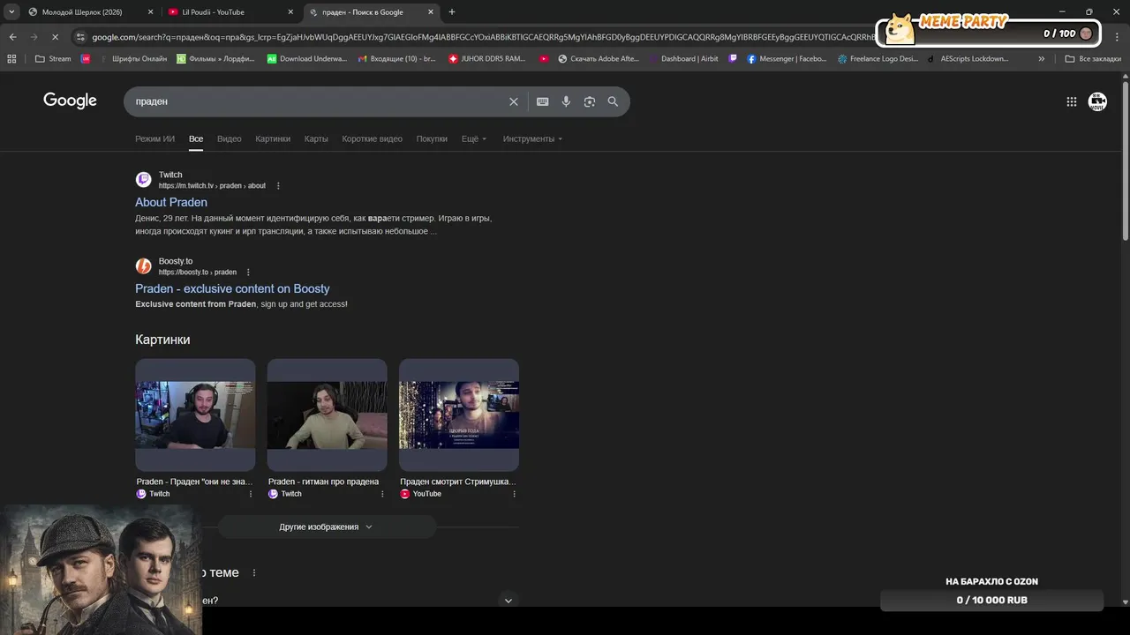Select the 'Все' results tab
The width and height of the screenshot is (1130, 635).
(x=196, y=139)
